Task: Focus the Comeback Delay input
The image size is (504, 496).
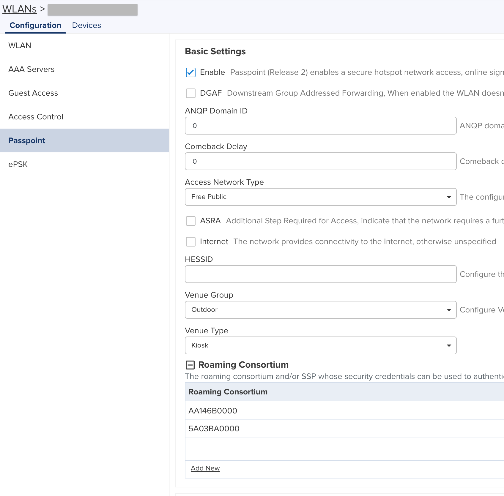Action: 321,161
